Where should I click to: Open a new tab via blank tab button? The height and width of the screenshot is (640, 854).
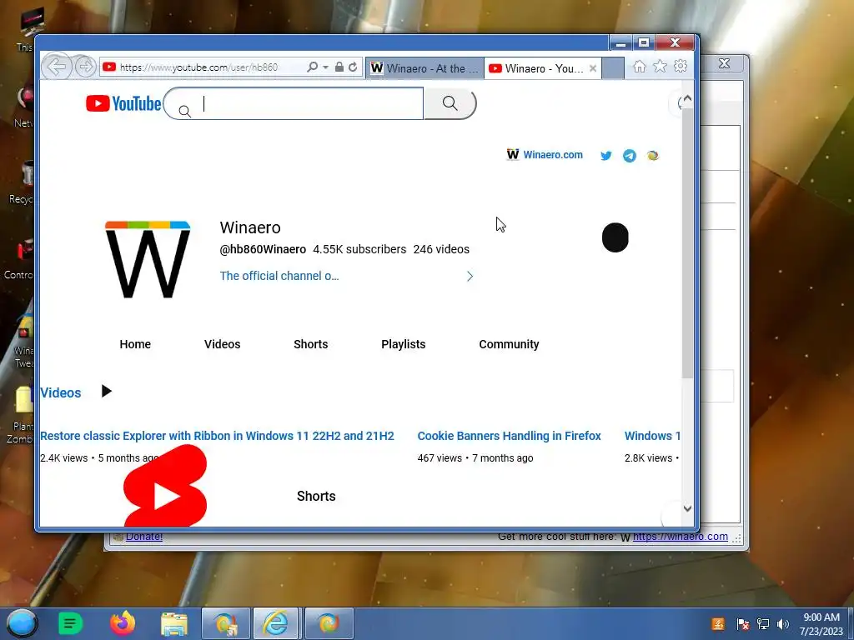click(613, 68)
